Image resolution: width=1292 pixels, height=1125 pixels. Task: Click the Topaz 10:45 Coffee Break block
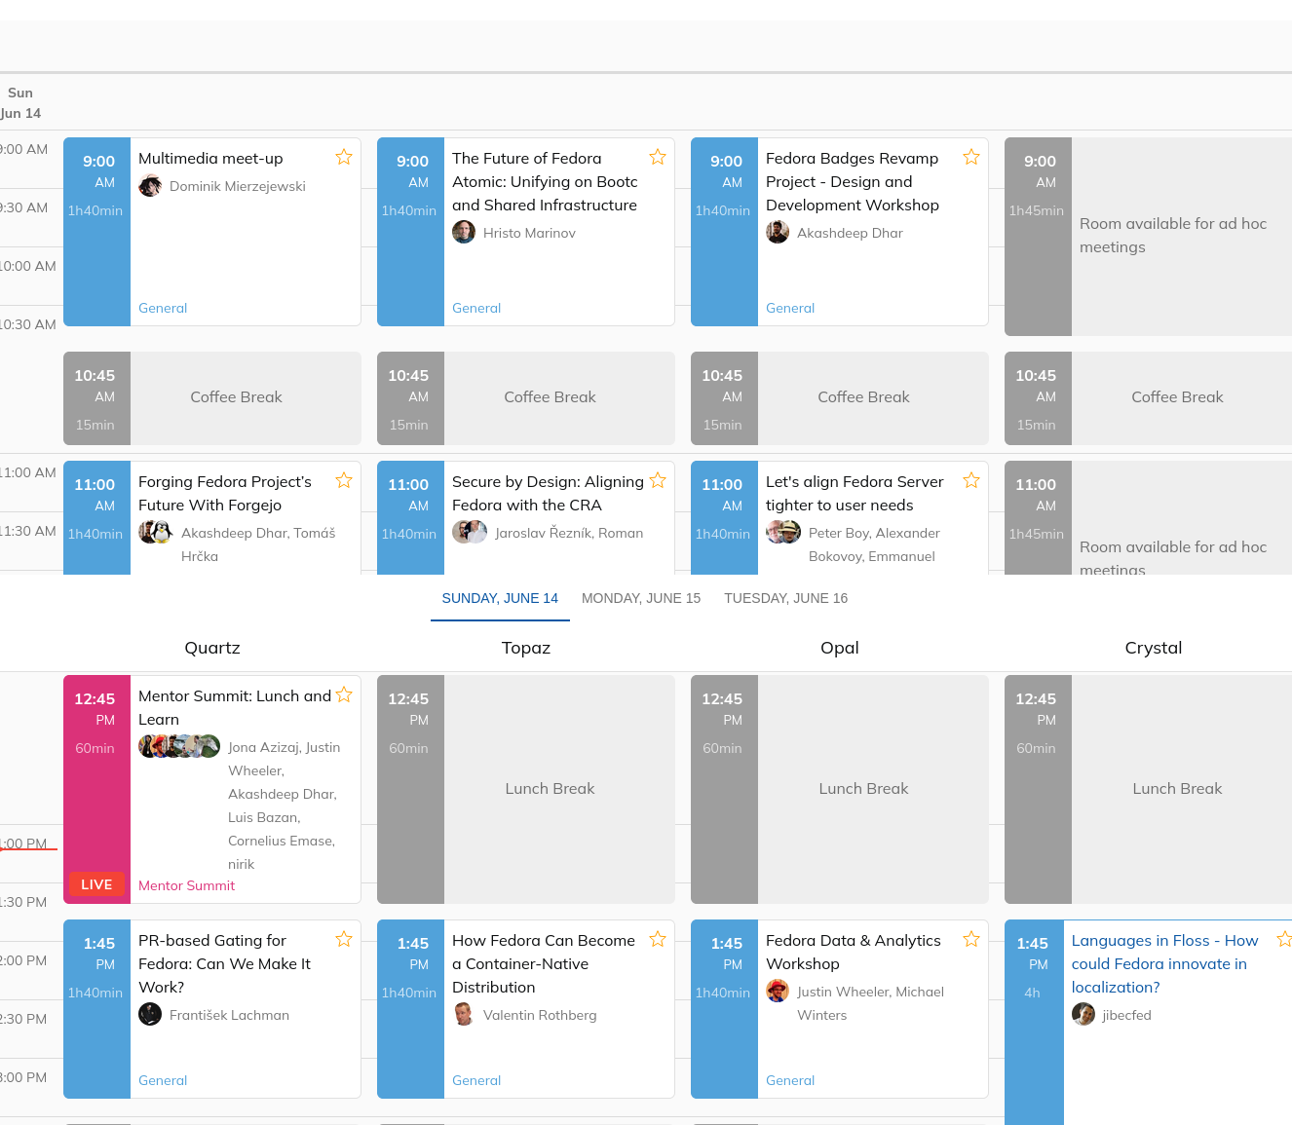click(x=526, y=398)
